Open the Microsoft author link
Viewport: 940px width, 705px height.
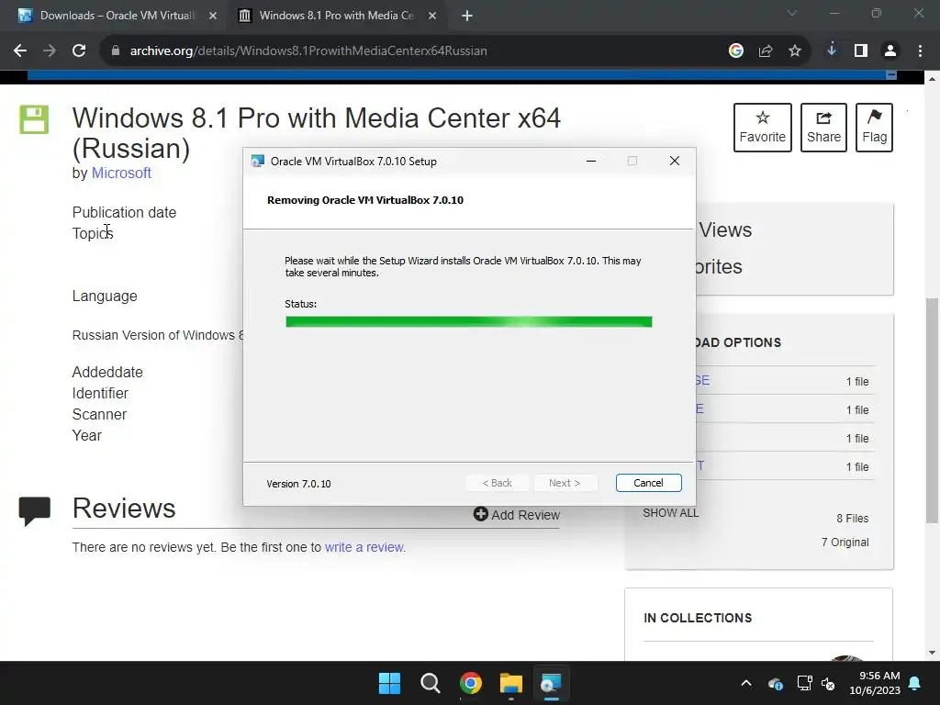(x=121, y=173)
